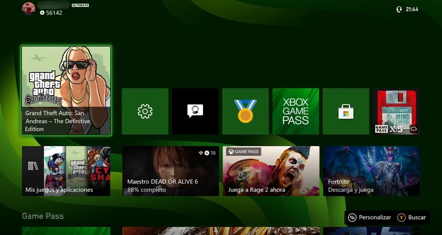
Task: Open the Xbox Game Pass tile
Action: tap(295, 111)
